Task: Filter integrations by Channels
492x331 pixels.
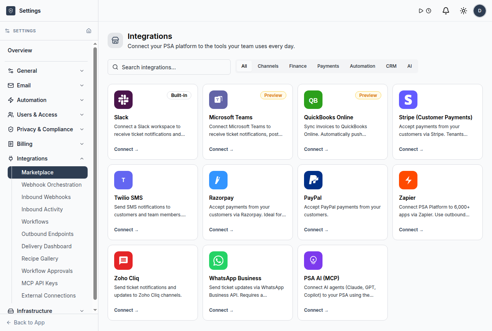Action: coord(268,66)
